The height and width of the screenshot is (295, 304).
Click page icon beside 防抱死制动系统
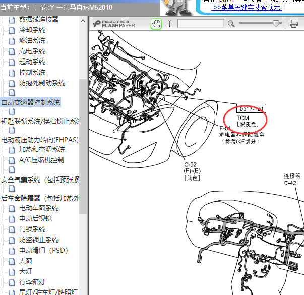click(x=12, y=83)
